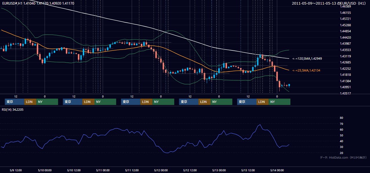Click the 5/10 00:00 time axis label
370x173 pixels.
click(45, 170)
